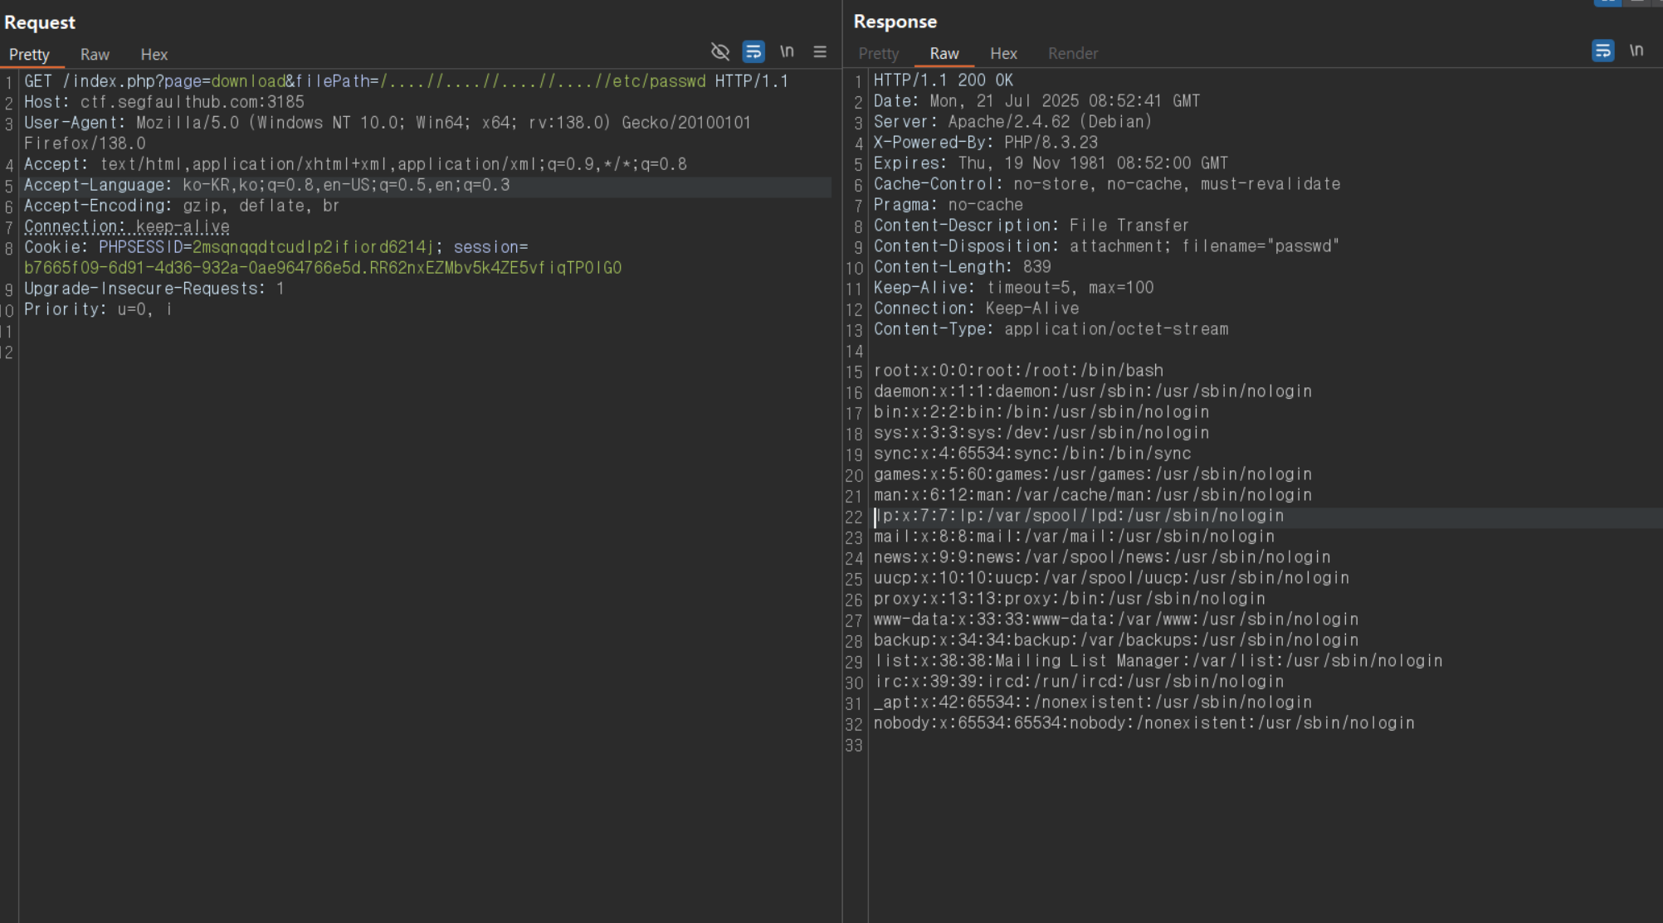
Task: Click the 'download' page parameter value in request
Action: [x=248, y=81]
